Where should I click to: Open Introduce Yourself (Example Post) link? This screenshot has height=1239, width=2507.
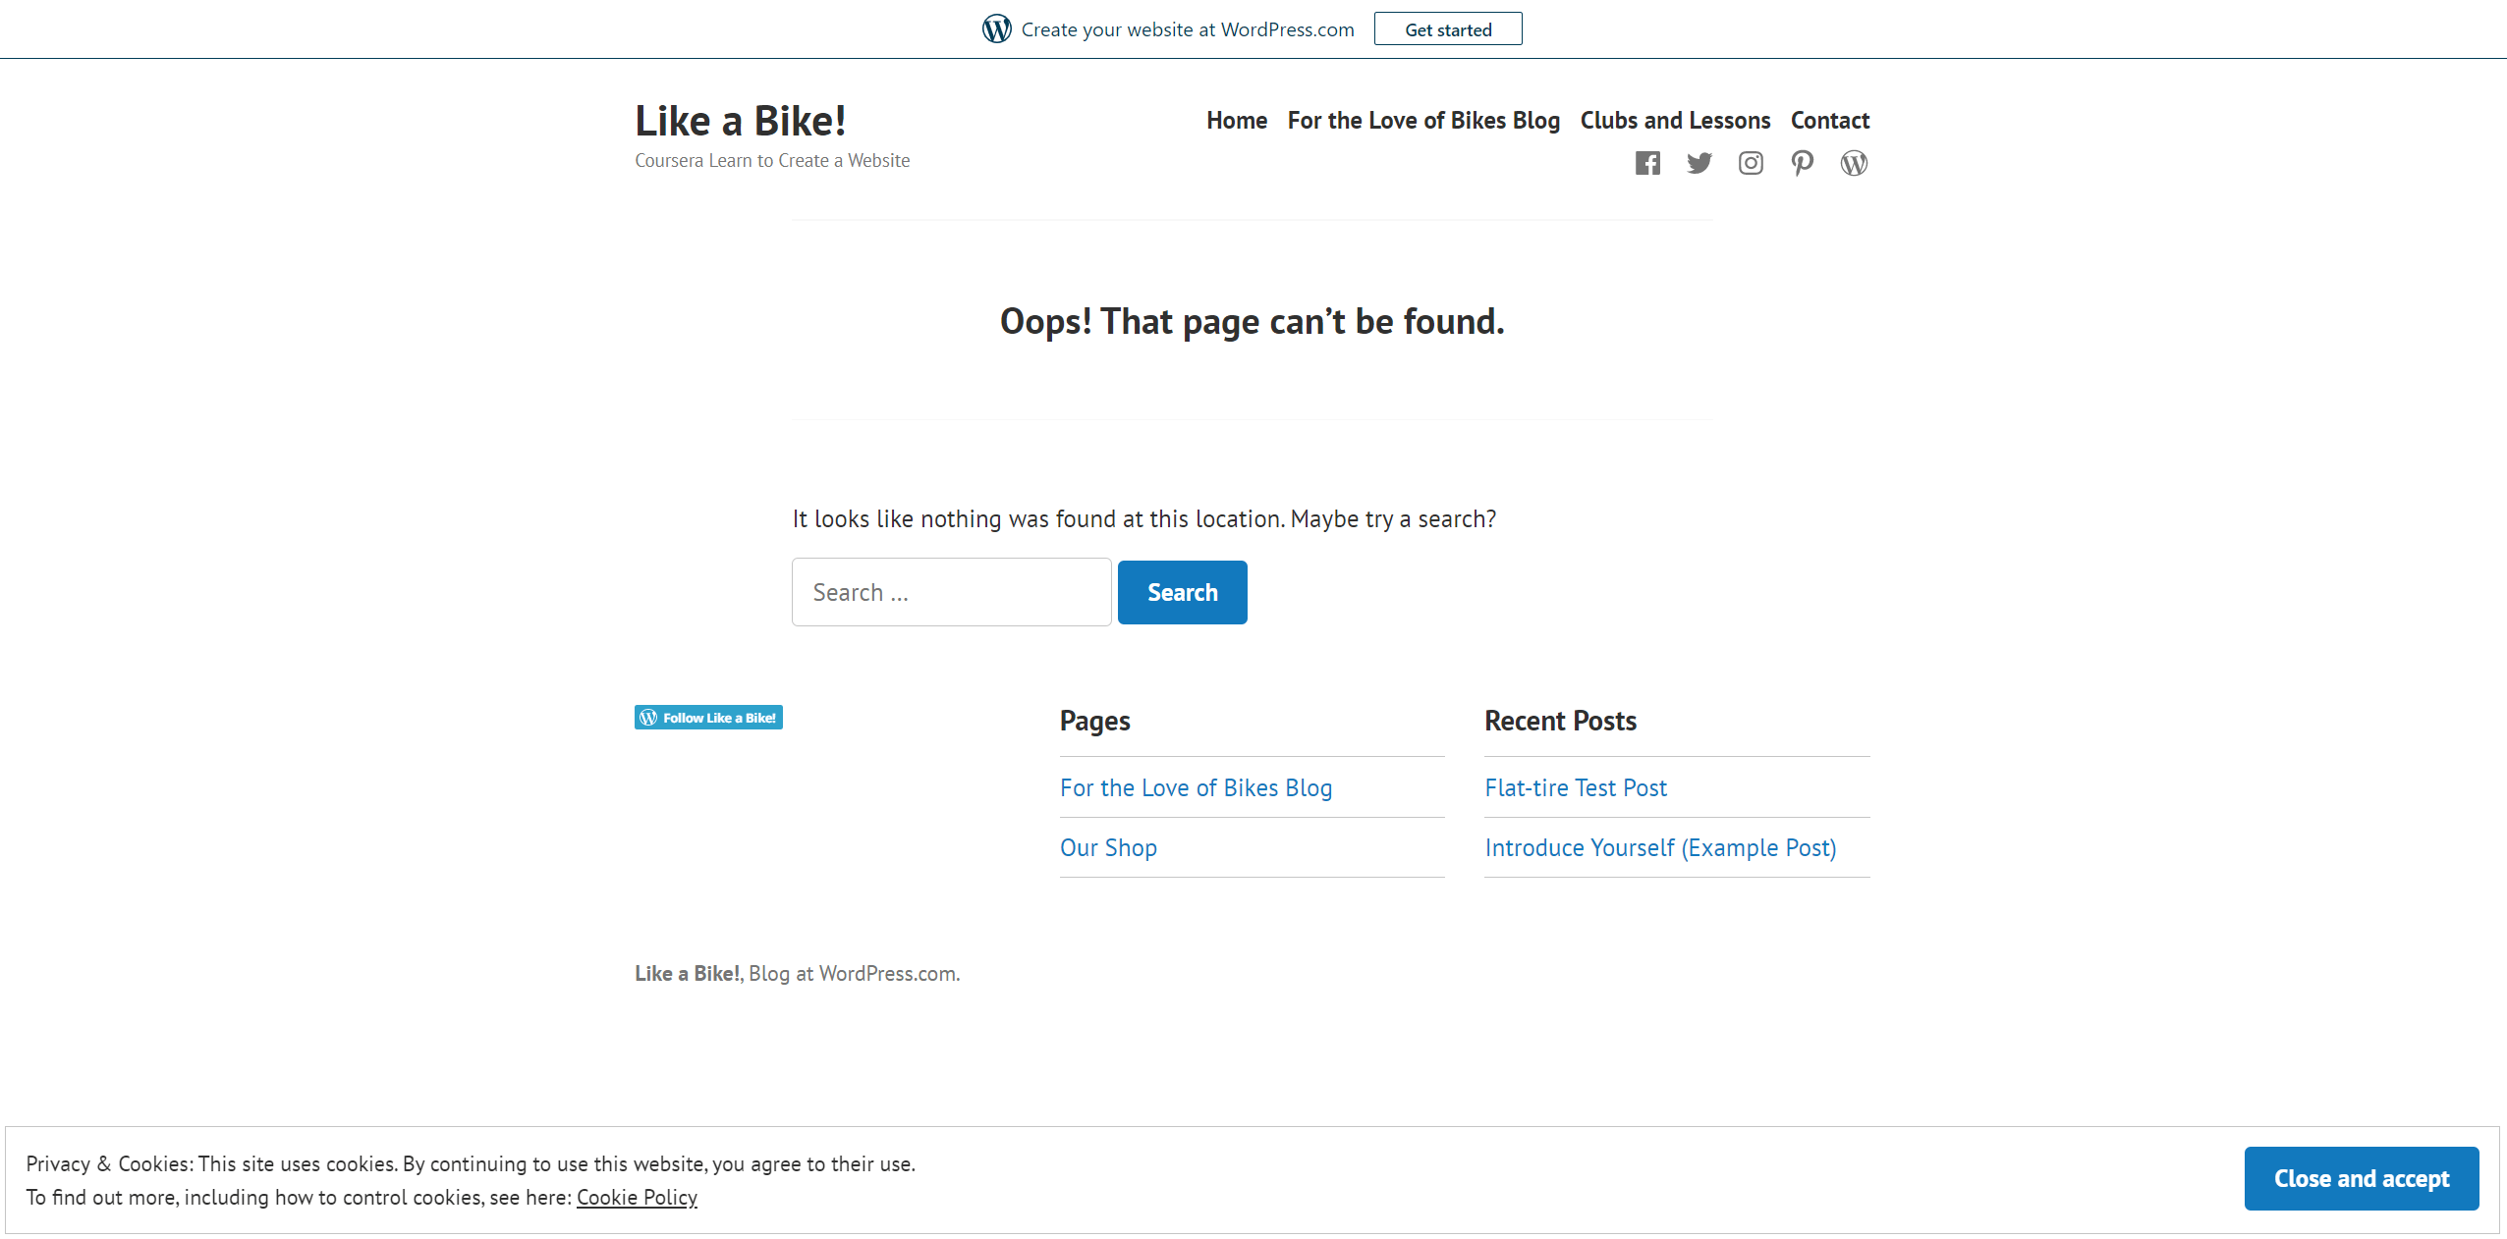pos(1660,847)
